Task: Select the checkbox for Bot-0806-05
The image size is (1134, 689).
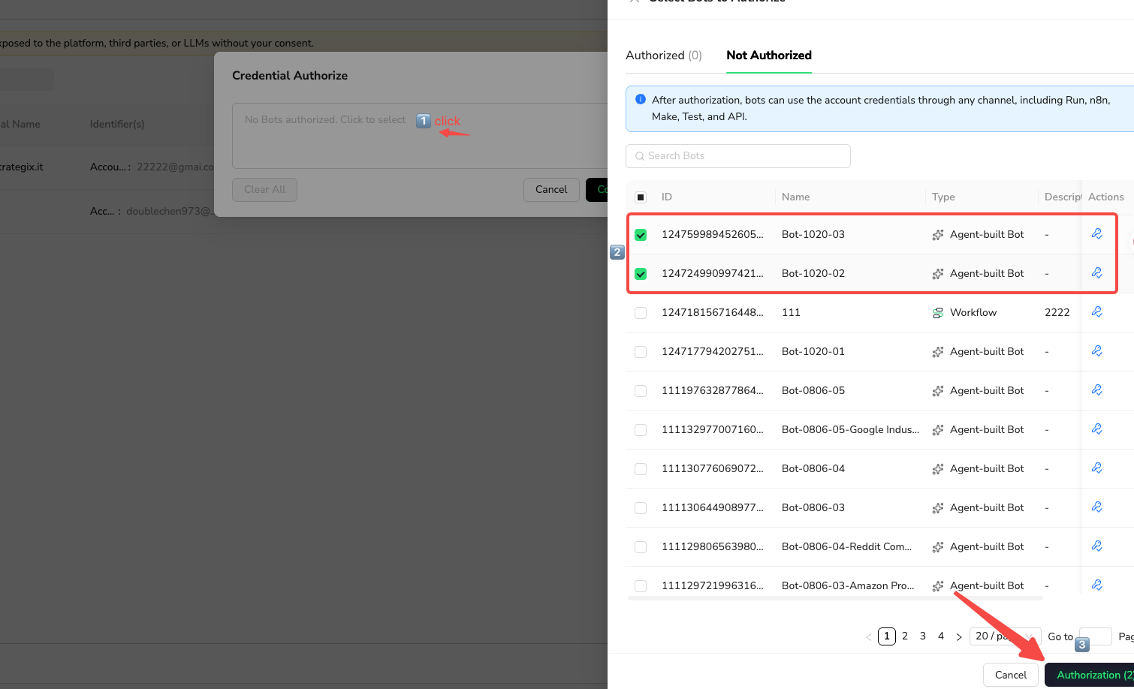Action: click(x=641, y=391)
